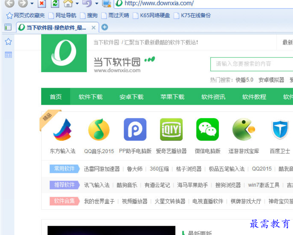Click the QQ音乐2015 app icon
Screen dimensions: 293x235
99,130
